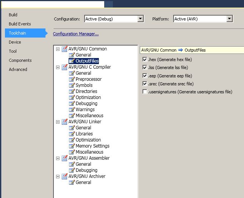
Task: Click the icon beside Preprocessor
Action: pos(72,79)
